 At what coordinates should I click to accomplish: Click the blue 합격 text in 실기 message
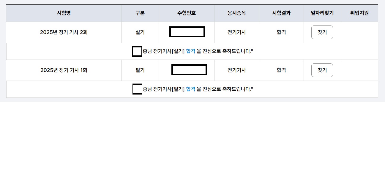[x=191, y=51]
